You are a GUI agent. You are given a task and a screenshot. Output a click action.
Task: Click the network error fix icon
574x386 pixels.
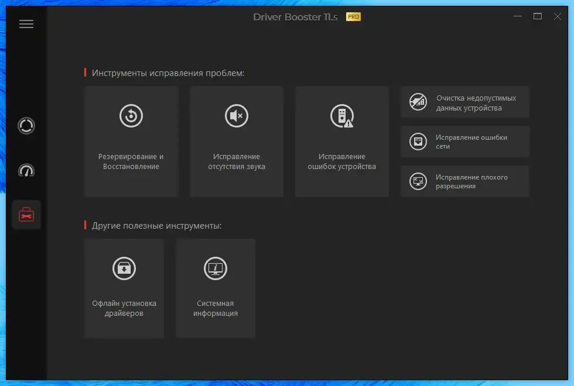(x=418, y=142)
